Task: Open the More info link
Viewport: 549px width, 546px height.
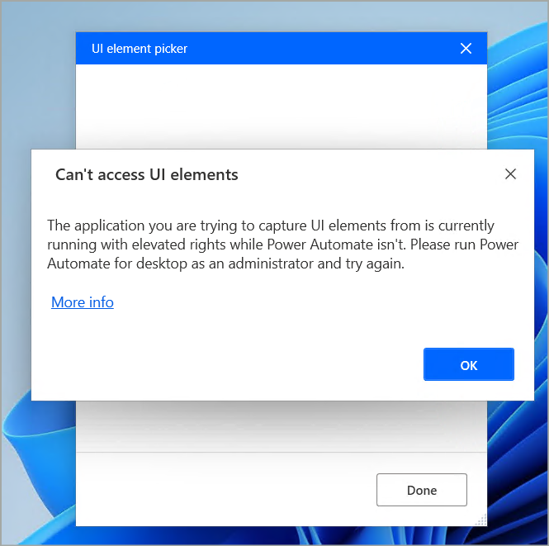Action: 83,301
